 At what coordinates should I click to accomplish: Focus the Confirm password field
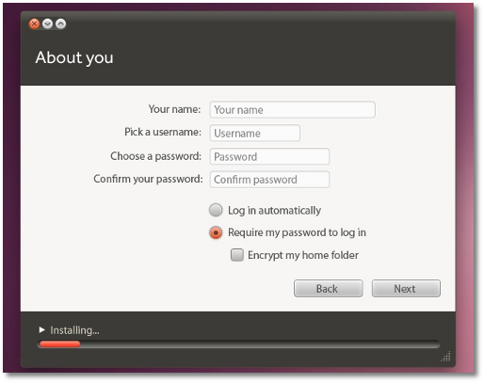[x=269, y=180]
